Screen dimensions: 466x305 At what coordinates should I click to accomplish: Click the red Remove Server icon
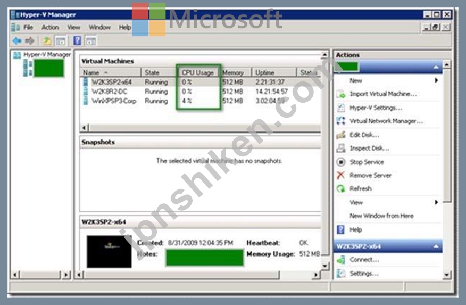click(x=341, y=176)
